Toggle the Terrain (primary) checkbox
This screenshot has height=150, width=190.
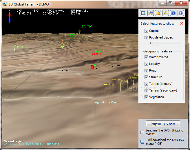(x=146, y=84)
